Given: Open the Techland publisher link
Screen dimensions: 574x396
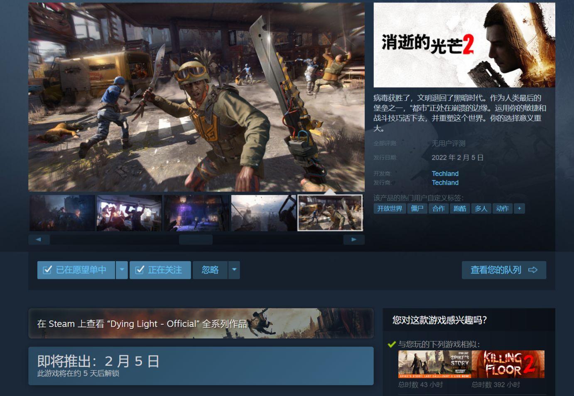Looking at the screenshot, I should click(445, 183).
